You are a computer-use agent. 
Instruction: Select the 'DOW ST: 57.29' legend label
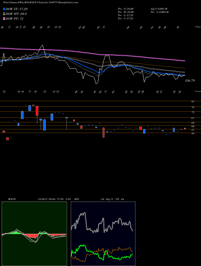(16, 9)
